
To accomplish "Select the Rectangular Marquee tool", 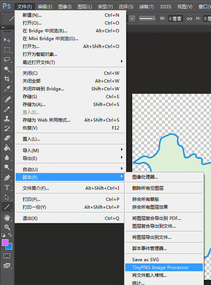I will coord(7,49).
